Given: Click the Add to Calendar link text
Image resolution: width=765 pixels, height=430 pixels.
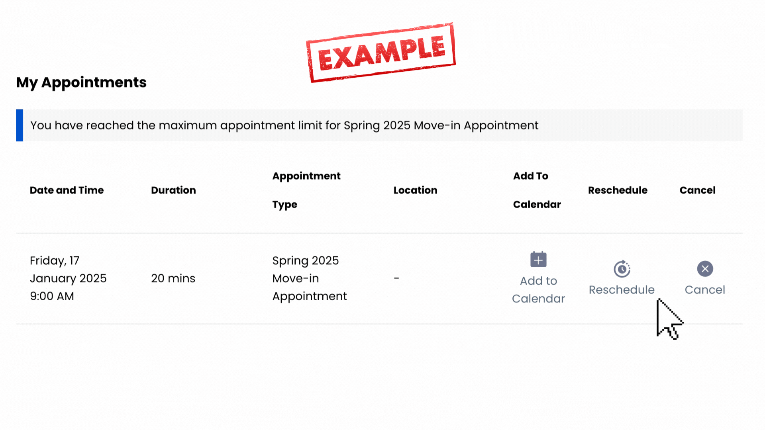Looking at the screenshot, I should pos(538,289).
